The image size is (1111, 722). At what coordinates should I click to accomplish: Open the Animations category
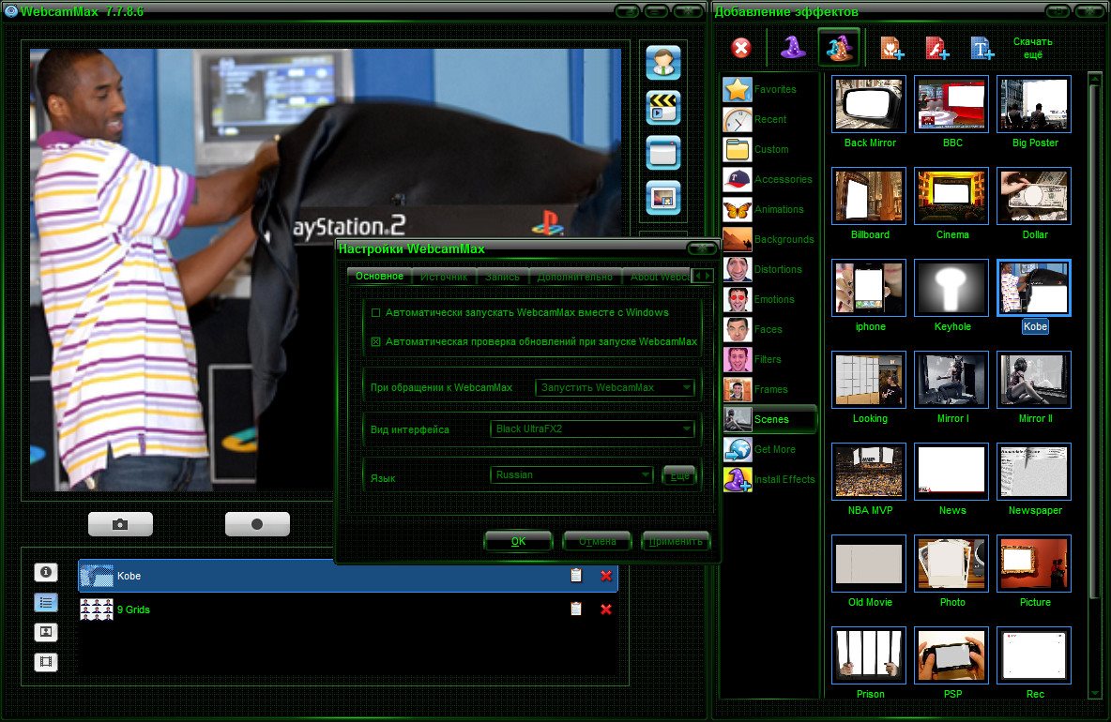[x=769, y=209]
